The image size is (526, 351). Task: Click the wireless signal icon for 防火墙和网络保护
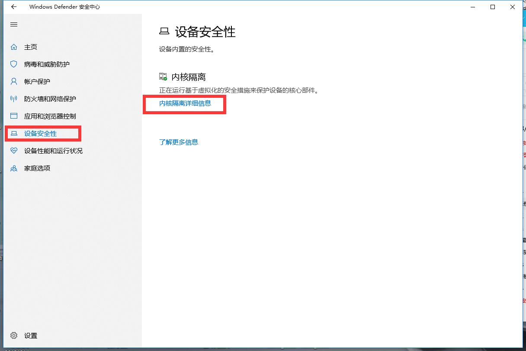14,99
